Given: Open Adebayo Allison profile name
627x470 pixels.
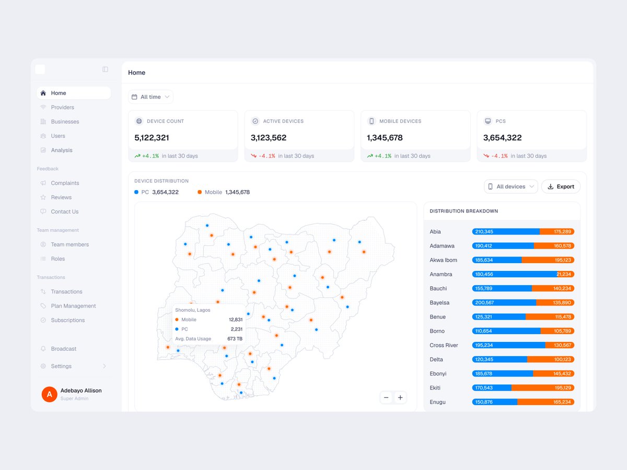Looking at the screenshot, I should (x=81, y=391).
